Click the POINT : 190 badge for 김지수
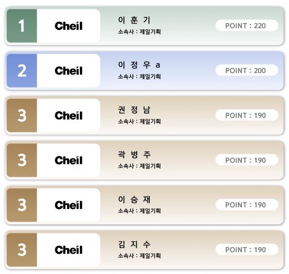Viewport: 289px width, 274px height. click(247, 249)
